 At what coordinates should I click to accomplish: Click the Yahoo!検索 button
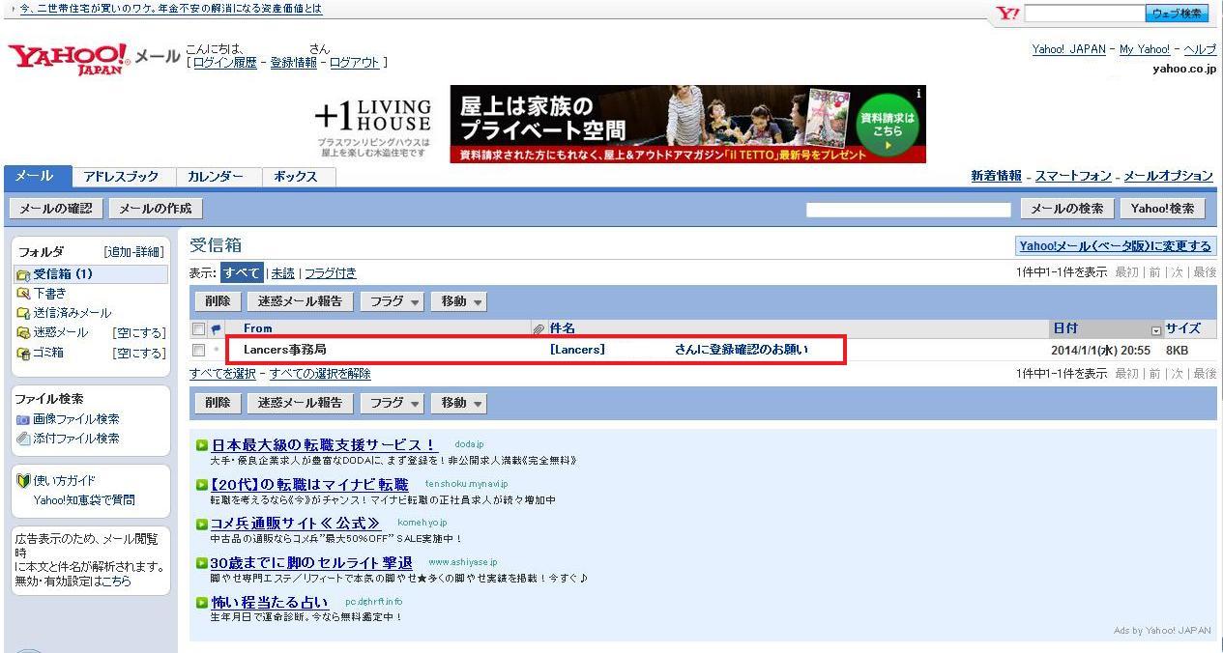coord(1163,209)
